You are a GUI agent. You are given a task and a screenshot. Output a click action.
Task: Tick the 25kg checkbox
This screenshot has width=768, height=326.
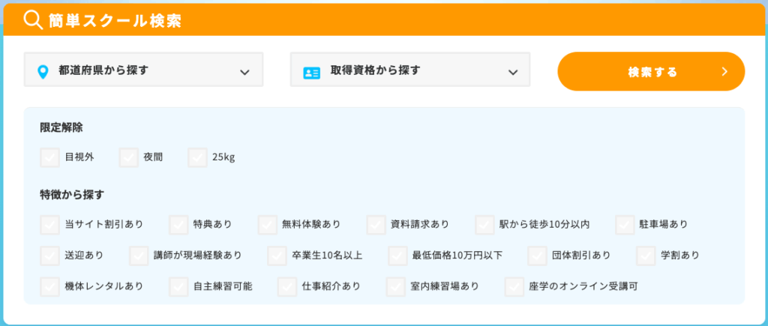point(197,157)
